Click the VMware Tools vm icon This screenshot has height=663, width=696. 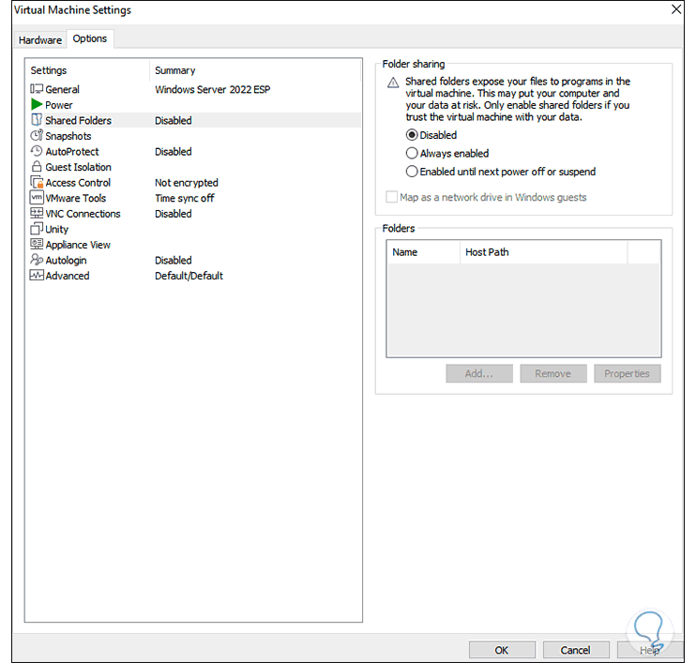[x=37, y=197]
